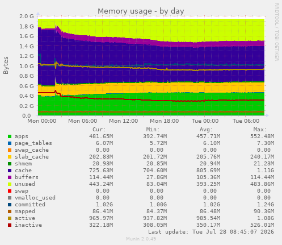
Task: Select the 'mapped' legend label
Action: 25,211
